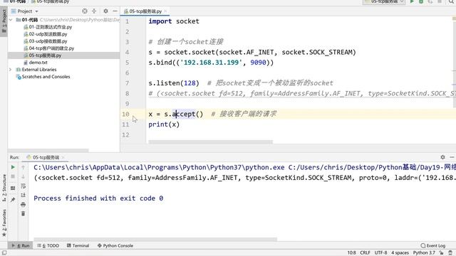Start debugging with the bug icon at top

[x=421, y=1]
